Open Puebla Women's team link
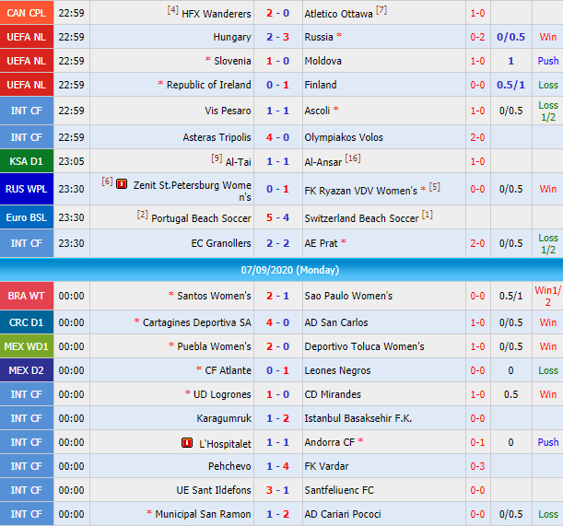The height and width of the screenshot is (526, 563). pyautogui.click(x=214, y=346)
